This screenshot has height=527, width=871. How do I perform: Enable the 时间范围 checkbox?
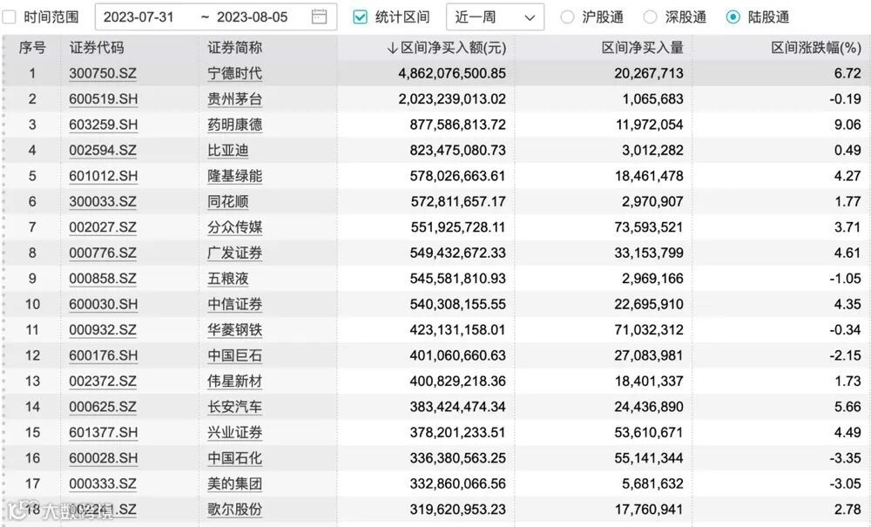[10, 17]
